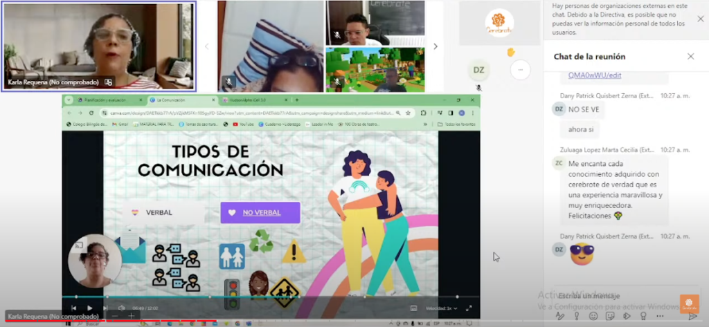Seek along the Canva playback progress bar
This screenshot has width=709, height=327.
pos(271,297)
